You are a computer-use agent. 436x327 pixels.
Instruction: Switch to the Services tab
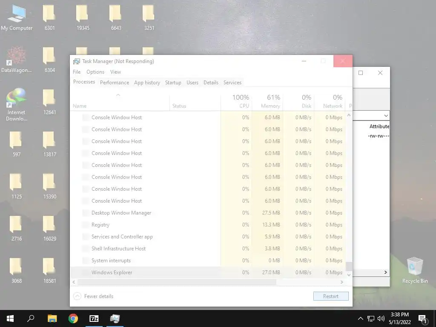(232, 83)
